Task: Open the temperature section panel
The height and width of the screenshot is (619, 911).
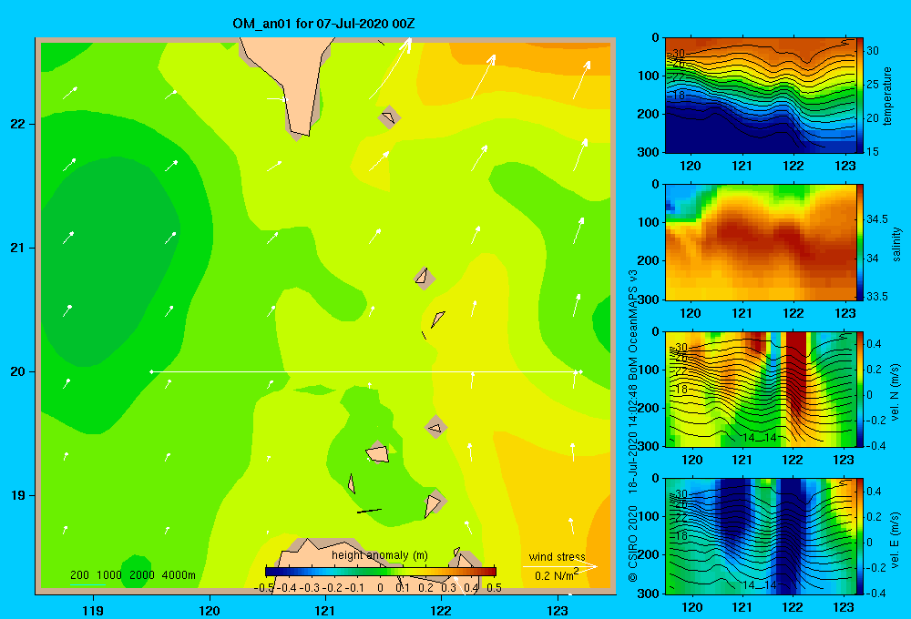Action: (x=761, y=96)
